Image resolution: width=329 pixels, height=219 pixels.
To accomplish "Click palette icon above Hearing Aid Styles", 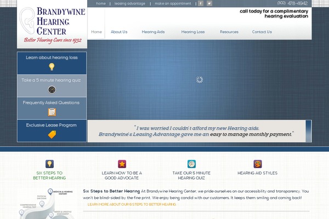I will click(258, 164).
